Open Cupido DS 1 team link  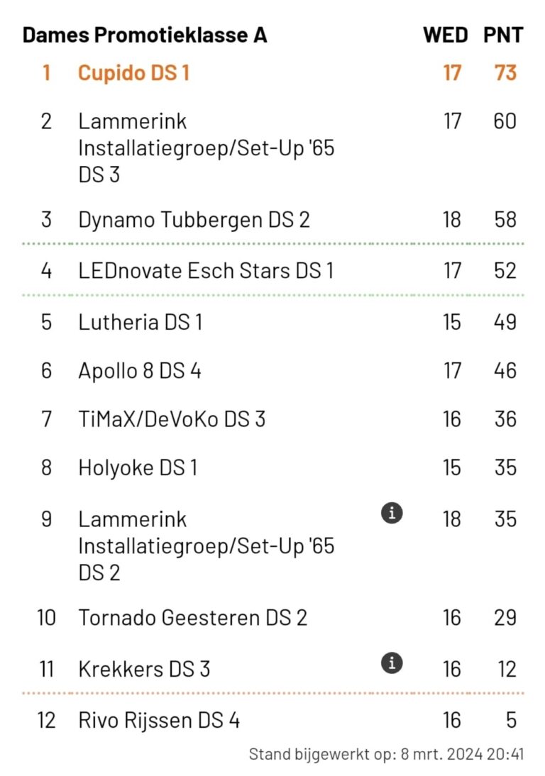tap(134, 72)
